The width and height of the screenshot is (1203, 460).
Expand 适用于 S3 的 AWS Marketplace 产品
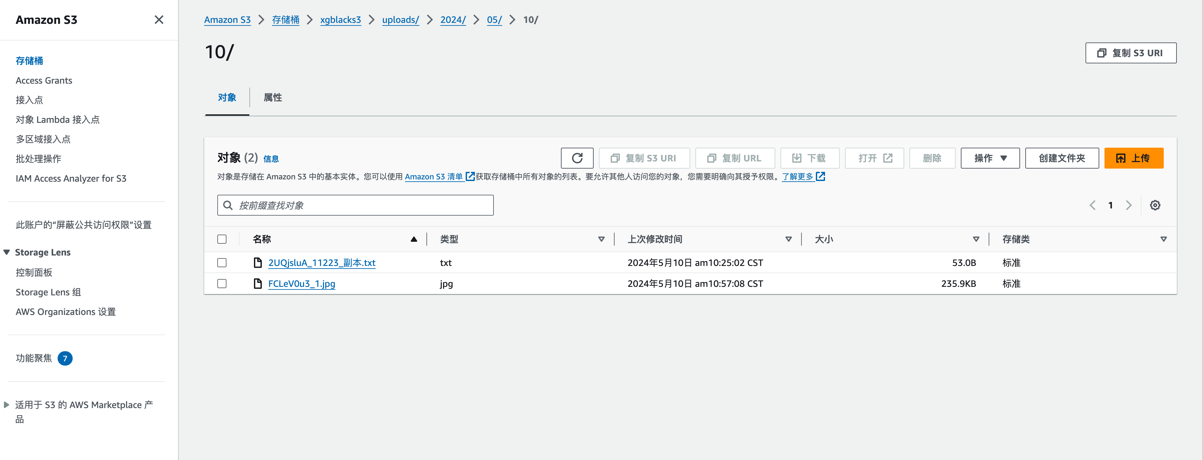(7, 404)
